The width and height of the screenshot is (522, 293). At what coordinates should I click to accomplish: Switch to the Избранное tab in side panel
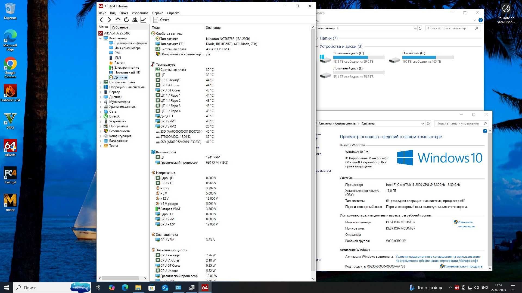(x=120, y=27)
